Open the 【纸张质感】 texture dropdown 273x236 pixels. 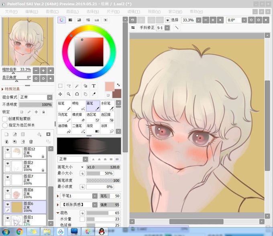95,205
